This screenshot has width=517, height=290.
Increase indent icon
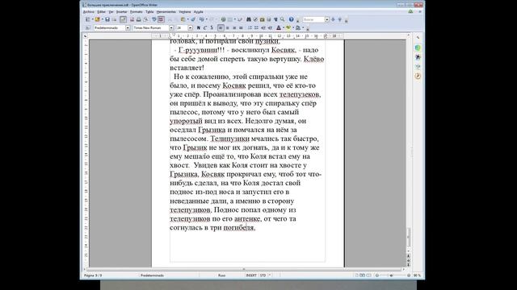pyautogui.click(x=269, y=28)
